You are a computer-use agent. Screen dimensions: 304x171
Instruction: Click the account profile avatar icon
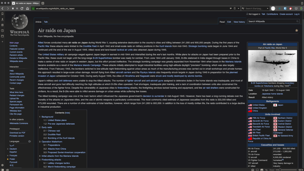pos(273,9)
